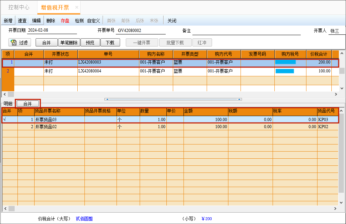Click detail grid's vertical scrollbar down arrow

(341, 202)
